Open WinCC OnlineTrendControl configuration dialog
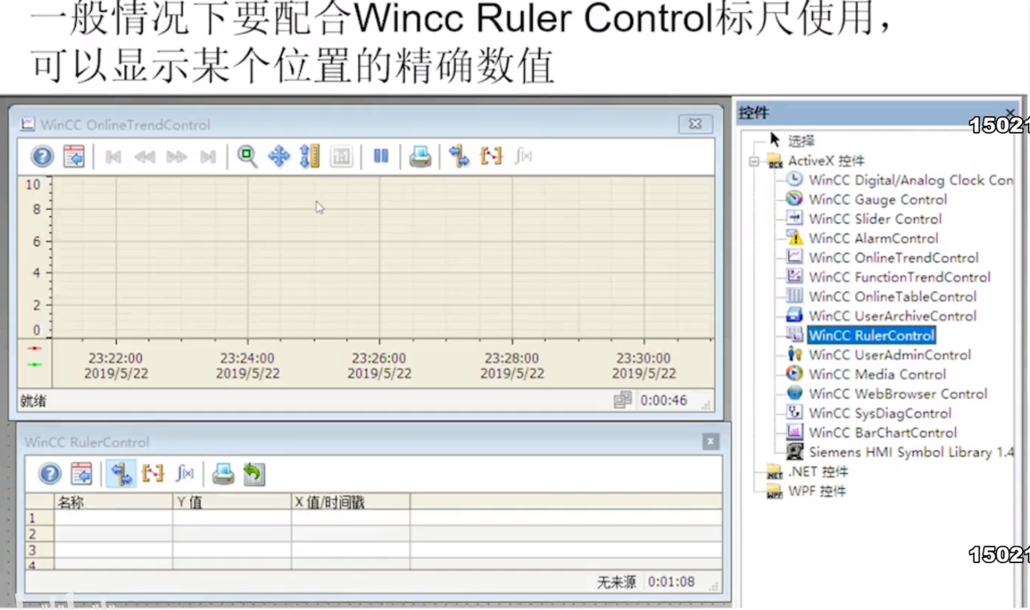This screenshot has width=1030, height=610. click(73, 156)
